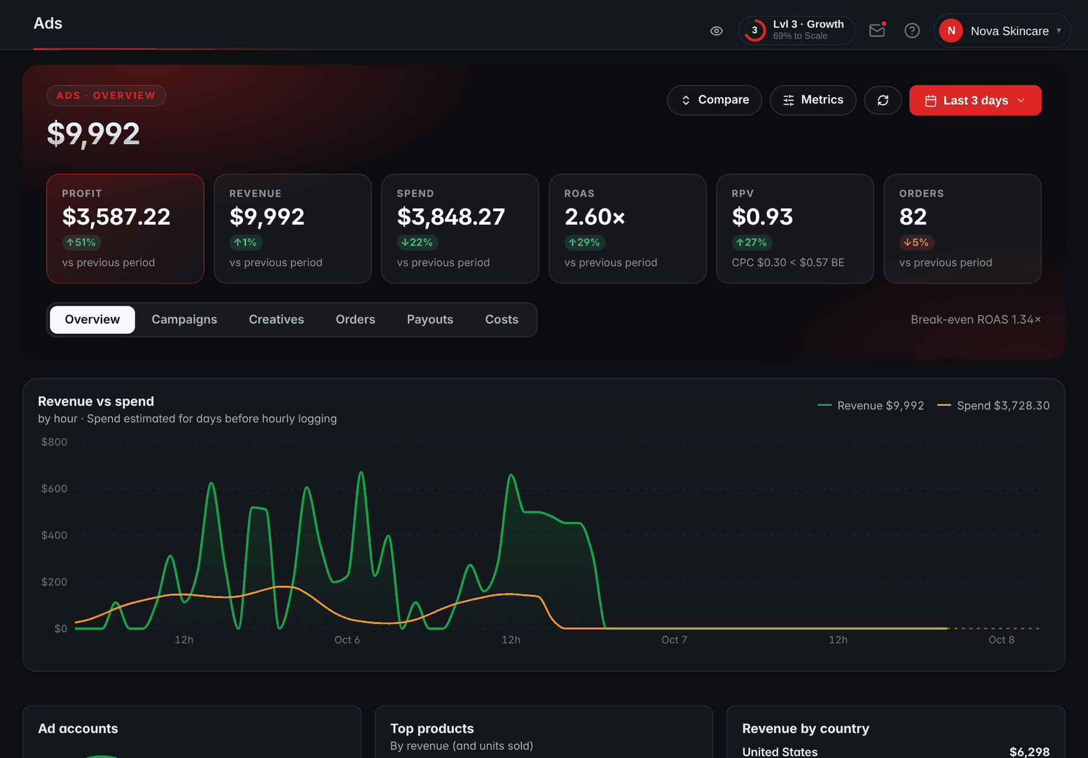
Task: Select the Orders metric card showing 82
Action: click(x=962, y=229)
